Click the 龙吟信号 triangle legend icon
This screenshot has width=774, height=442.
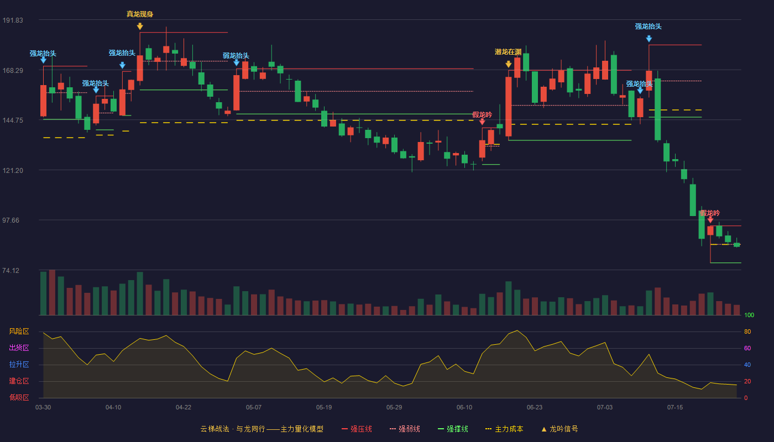click(x=543, y=429)
